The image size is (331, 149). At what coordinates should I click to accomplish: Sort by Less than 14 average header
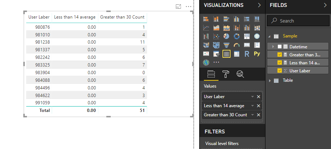tap(75, 17)
